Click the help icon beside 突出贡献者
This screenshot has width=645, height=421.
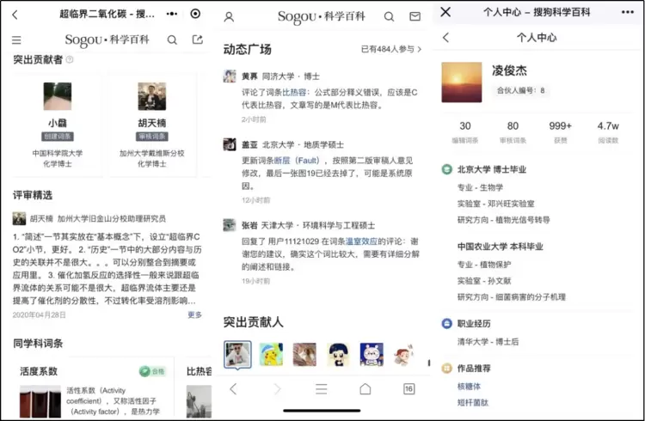[70, 59]
